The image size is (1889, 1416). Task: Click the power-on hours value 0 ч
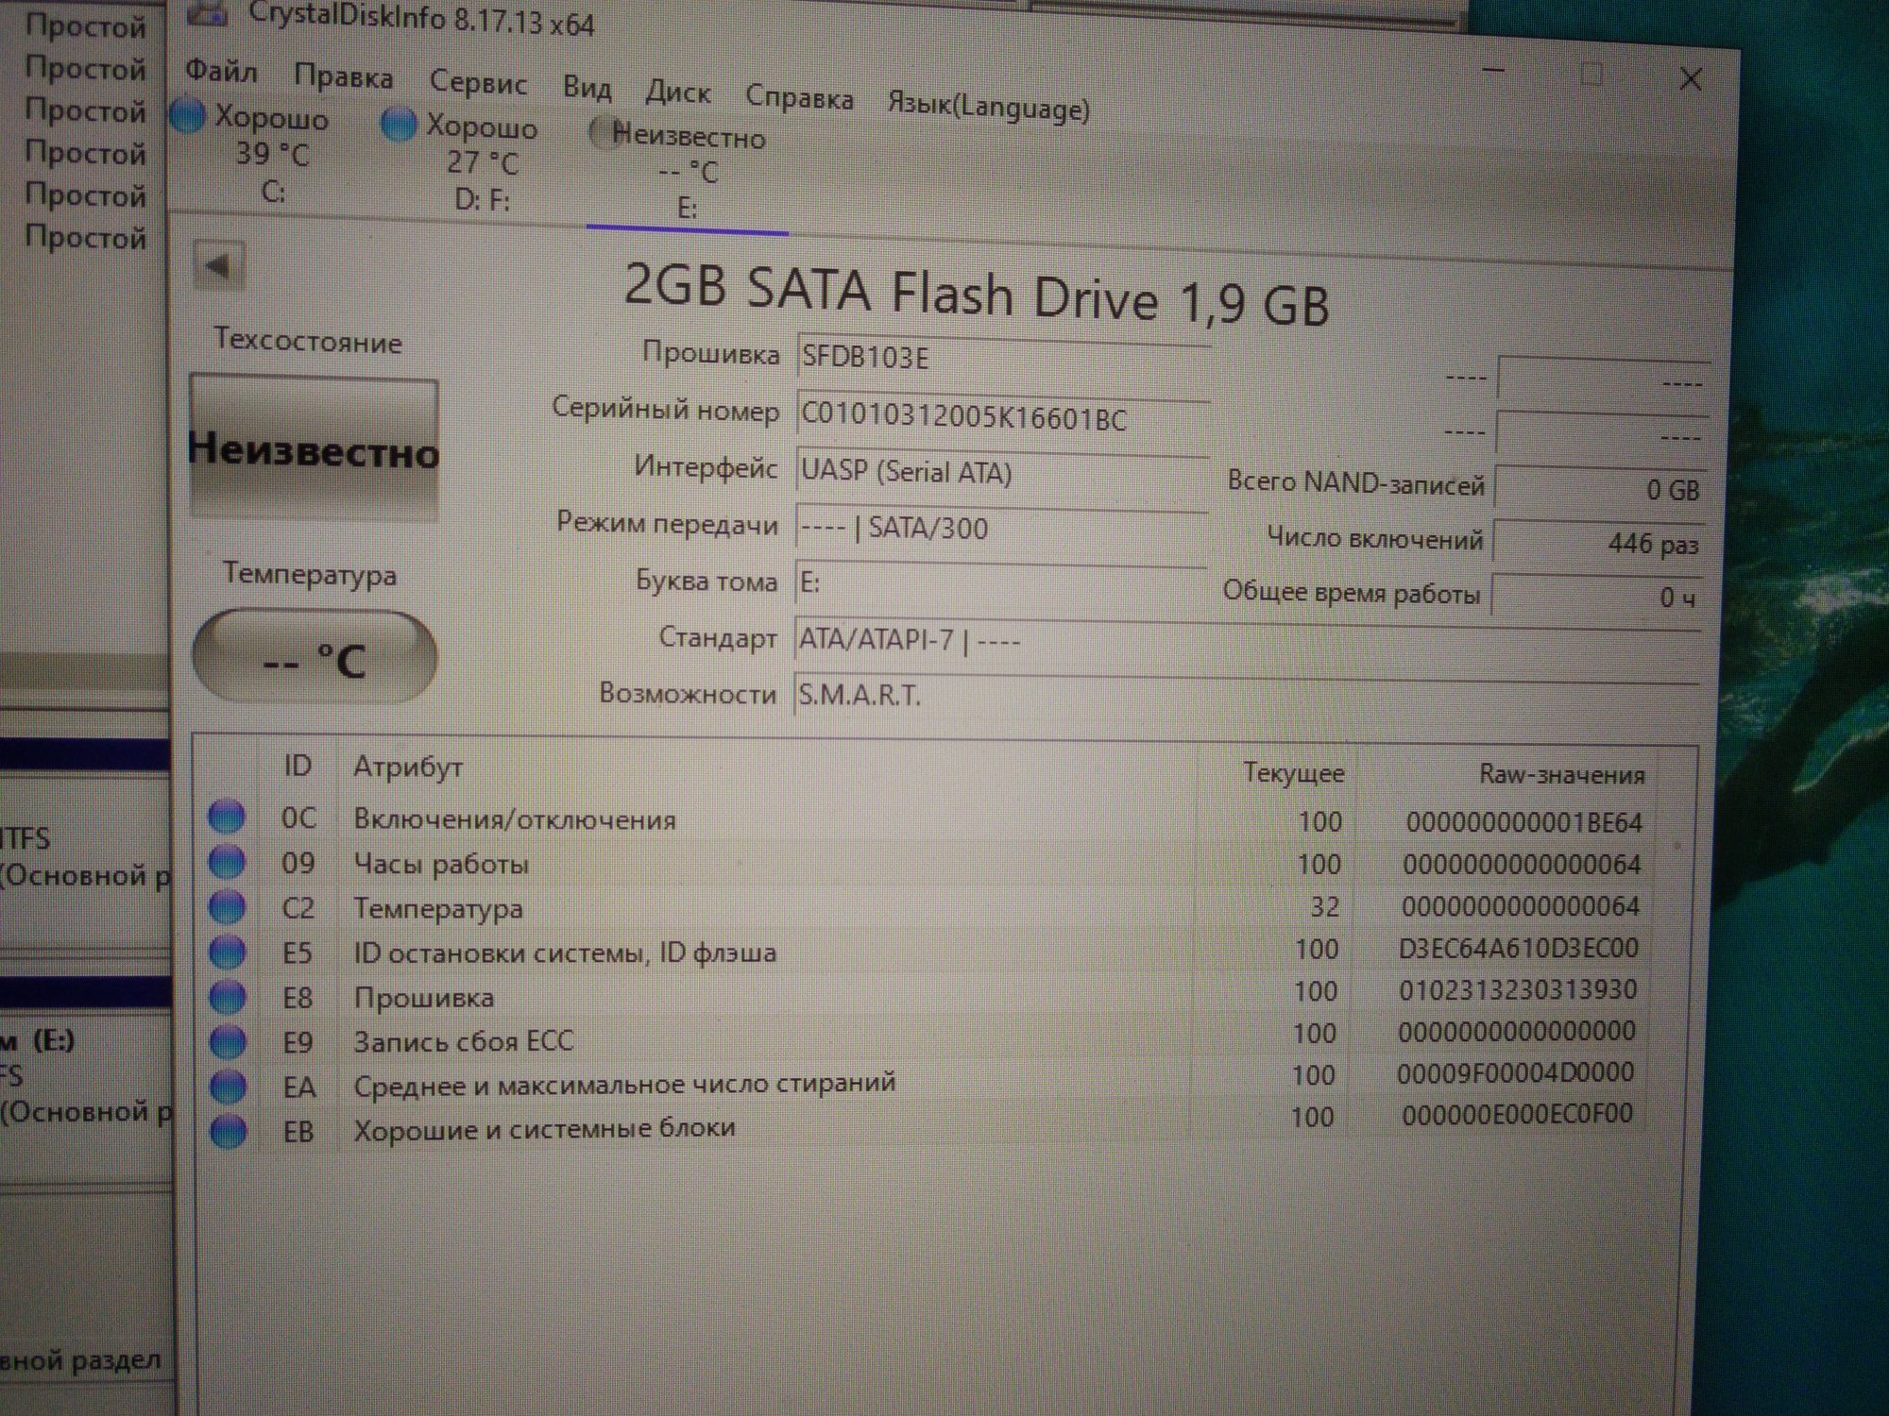(x=1597, y=596)
